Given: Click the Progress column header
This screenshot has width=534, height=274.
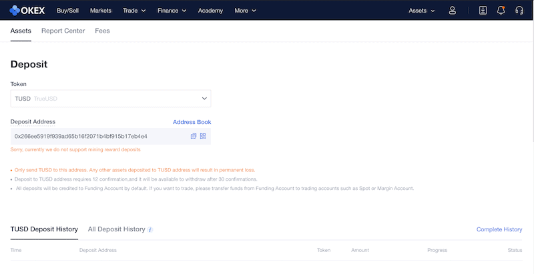Looking at the screenshot, I should (437, 250).
